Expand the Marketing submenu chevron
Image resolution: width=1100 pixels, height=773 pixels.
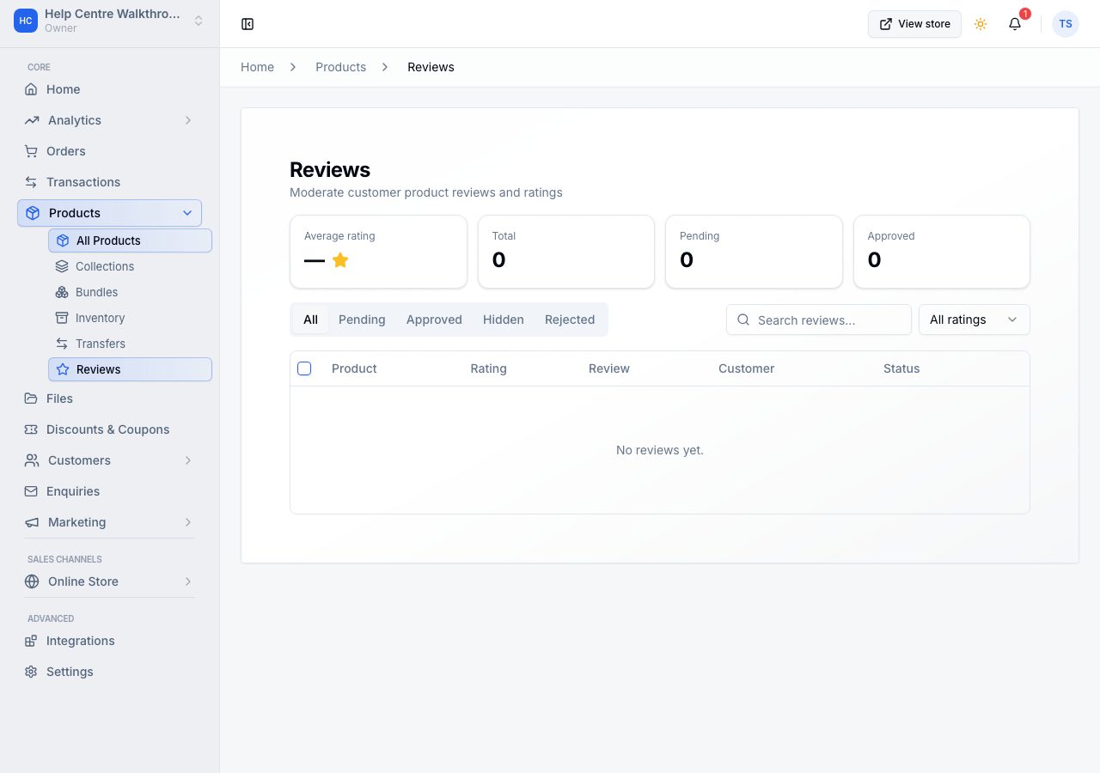[188, 522]
